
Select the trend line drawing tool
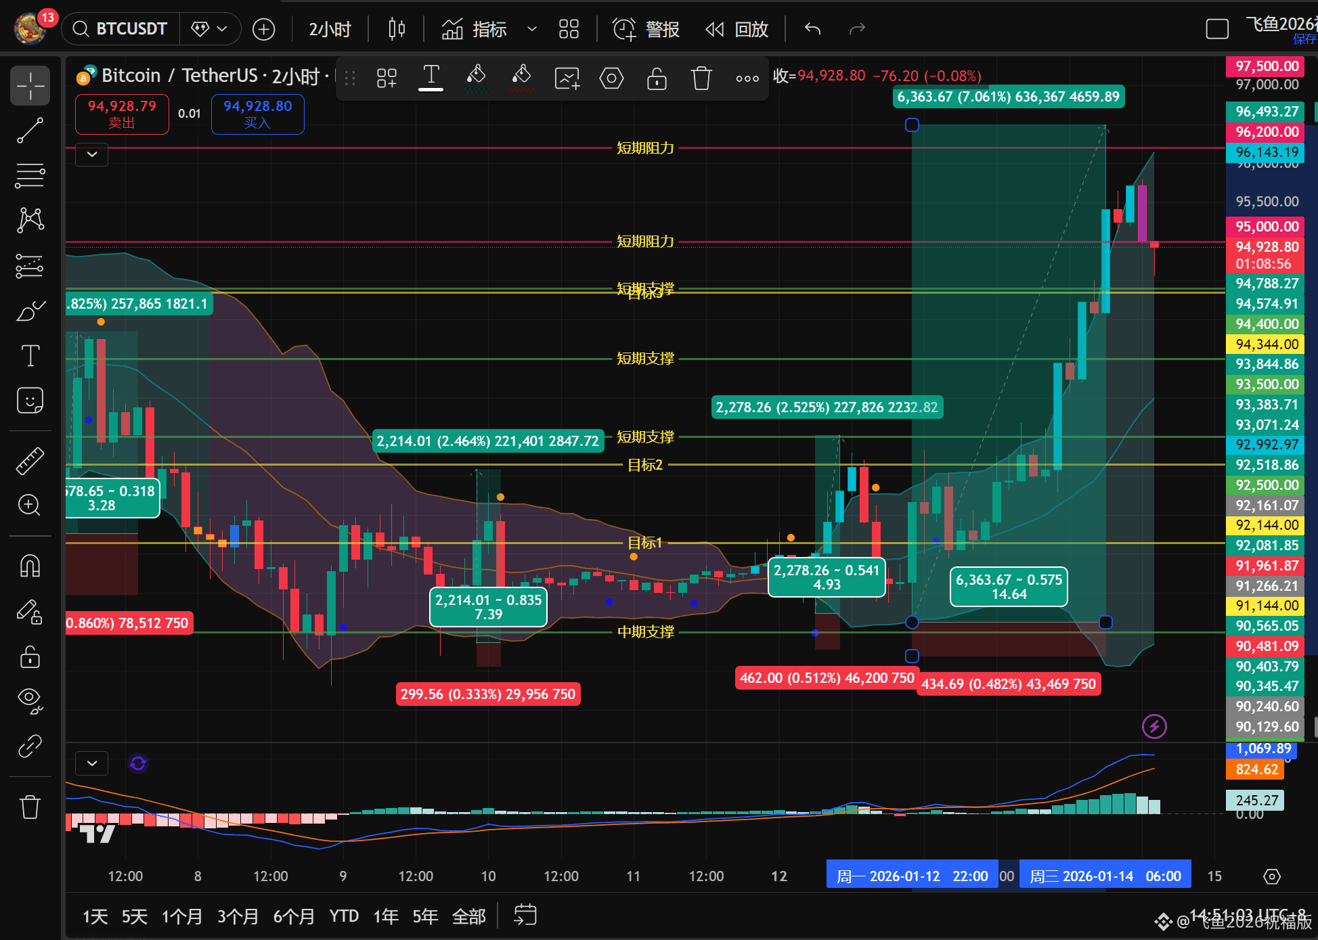pos(30,131)
